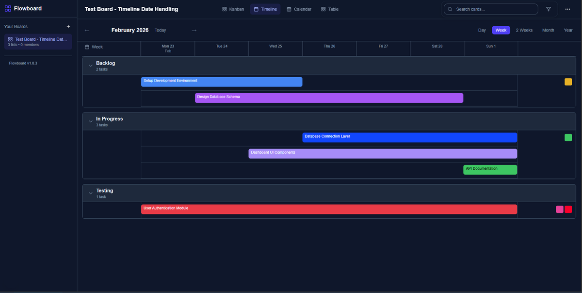This screenshot has width=582, height=293.
Task: Click the Testing list title
Action: pyautogui.click(x=104, y=191)
